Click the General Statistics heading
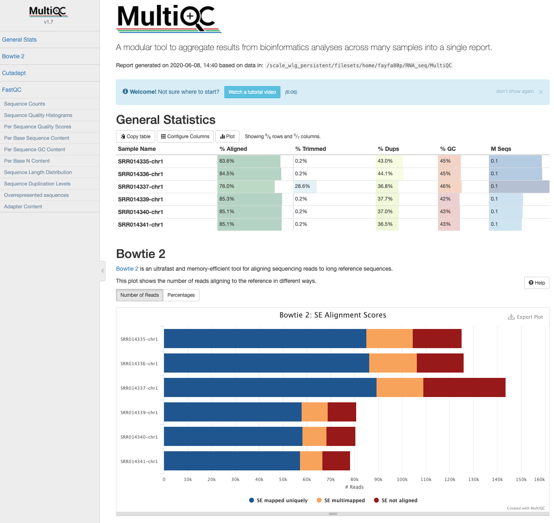 (166, 120)
